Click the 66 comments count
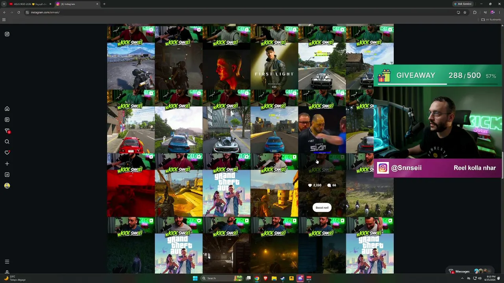 pos(332,185)
